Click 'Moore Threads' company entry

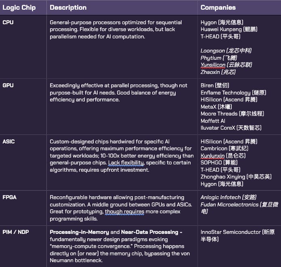click(232, 114)
